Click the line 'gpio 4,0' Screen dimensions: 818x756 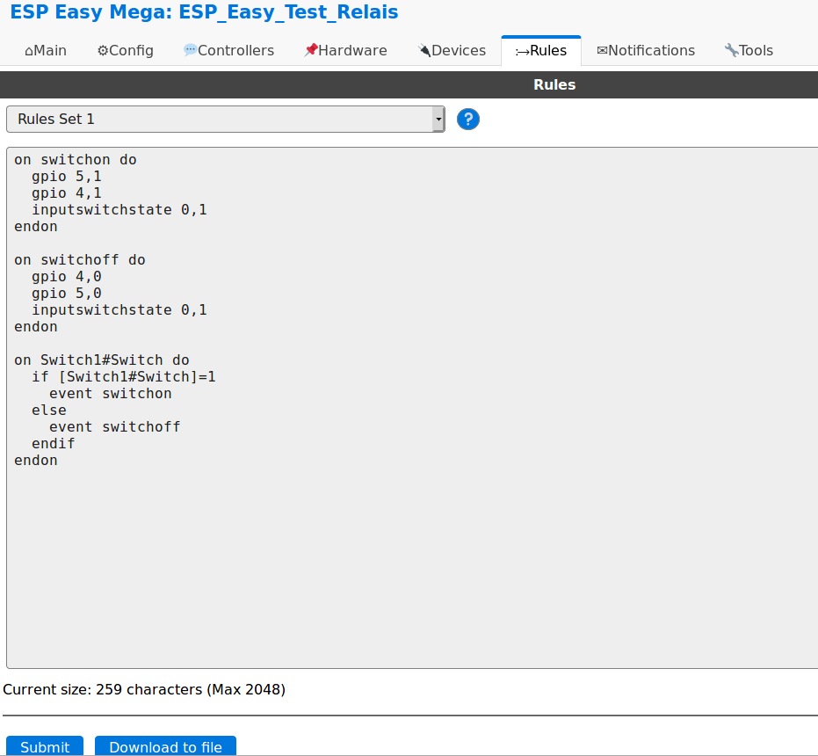[67, 277]
